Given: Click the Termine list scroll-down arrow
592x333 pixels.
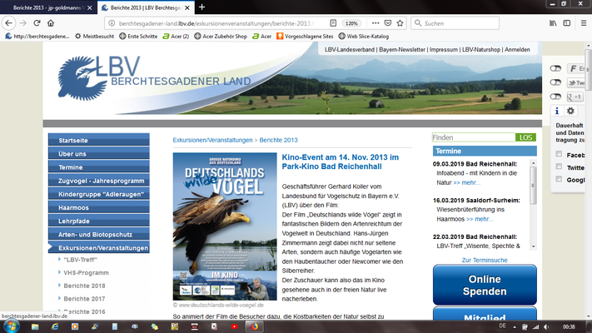Looking at the screenshot, I should [533, 246].
